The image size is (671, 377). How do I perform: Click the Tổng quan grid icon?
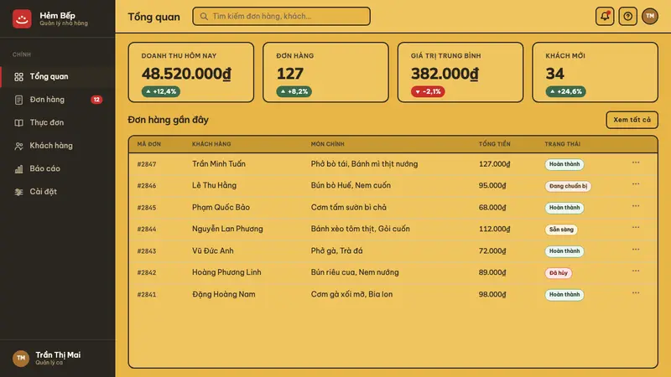click(18, 77)
